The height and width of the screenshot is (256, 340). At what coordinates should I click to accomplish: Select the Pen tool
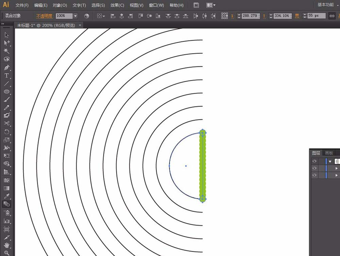coord(6,67)
